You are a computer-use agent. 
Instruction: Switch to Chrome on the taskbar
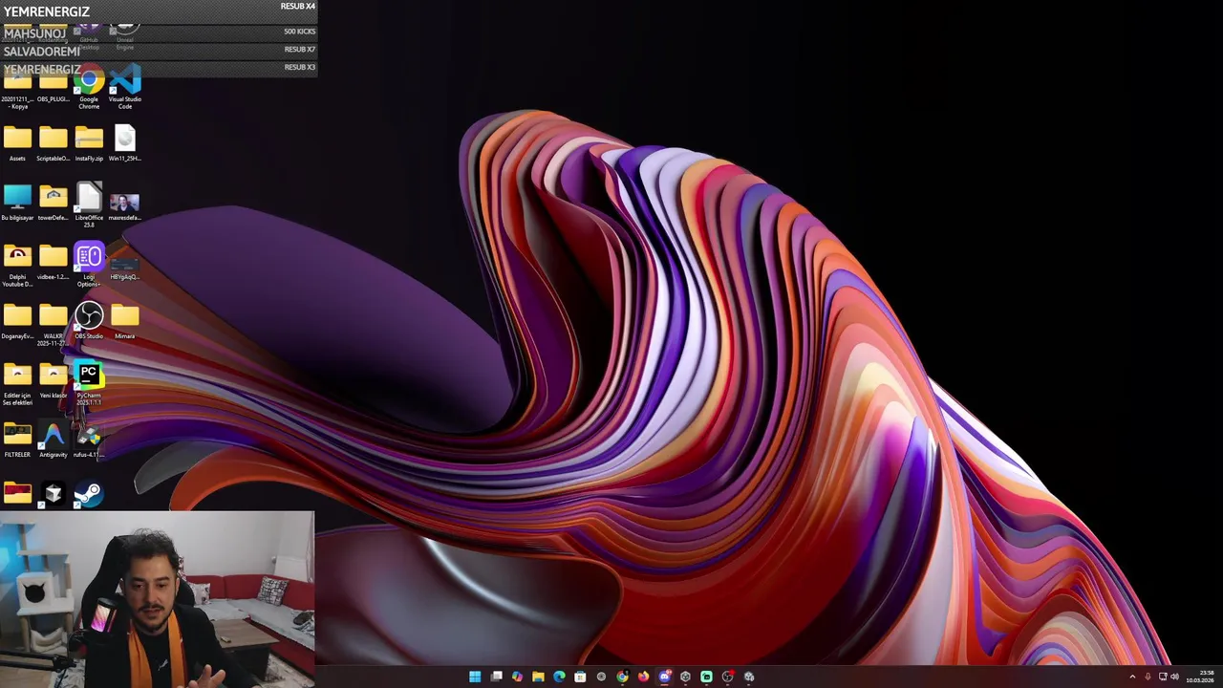(622, 677)
